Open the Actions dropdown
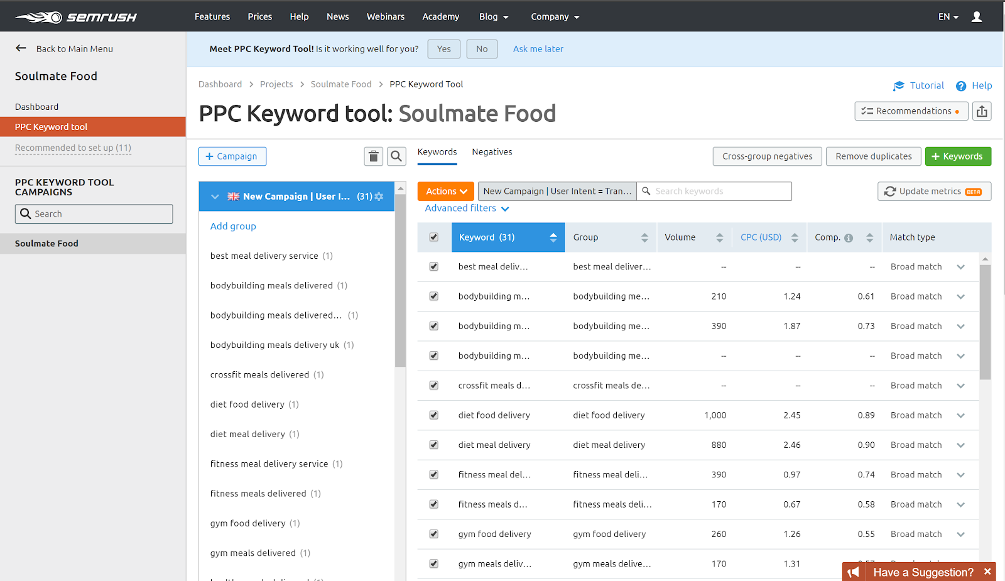Viewport: 1005px width, 581px height. [x=446, y=192]
